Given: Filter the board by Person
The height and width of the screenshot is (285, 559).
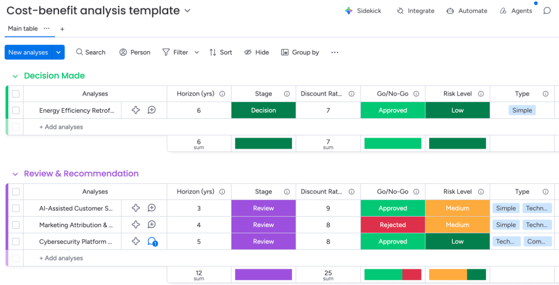Looking at the screenshot, I should point(135,52).
